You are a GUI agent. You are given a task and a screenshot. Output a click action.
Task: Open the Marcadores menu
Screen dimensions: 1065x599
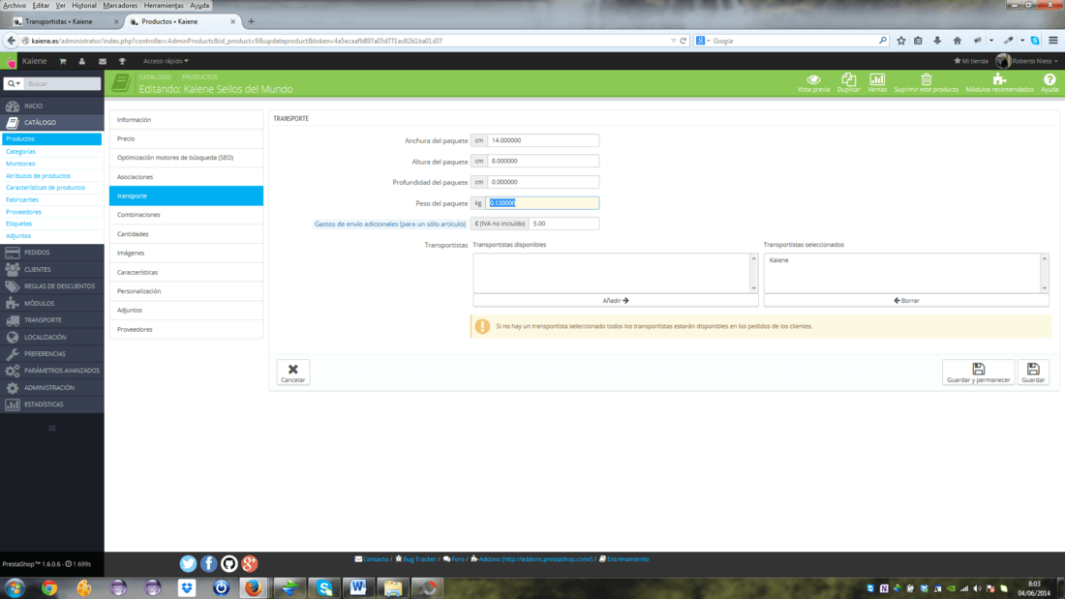click(119, 6)
